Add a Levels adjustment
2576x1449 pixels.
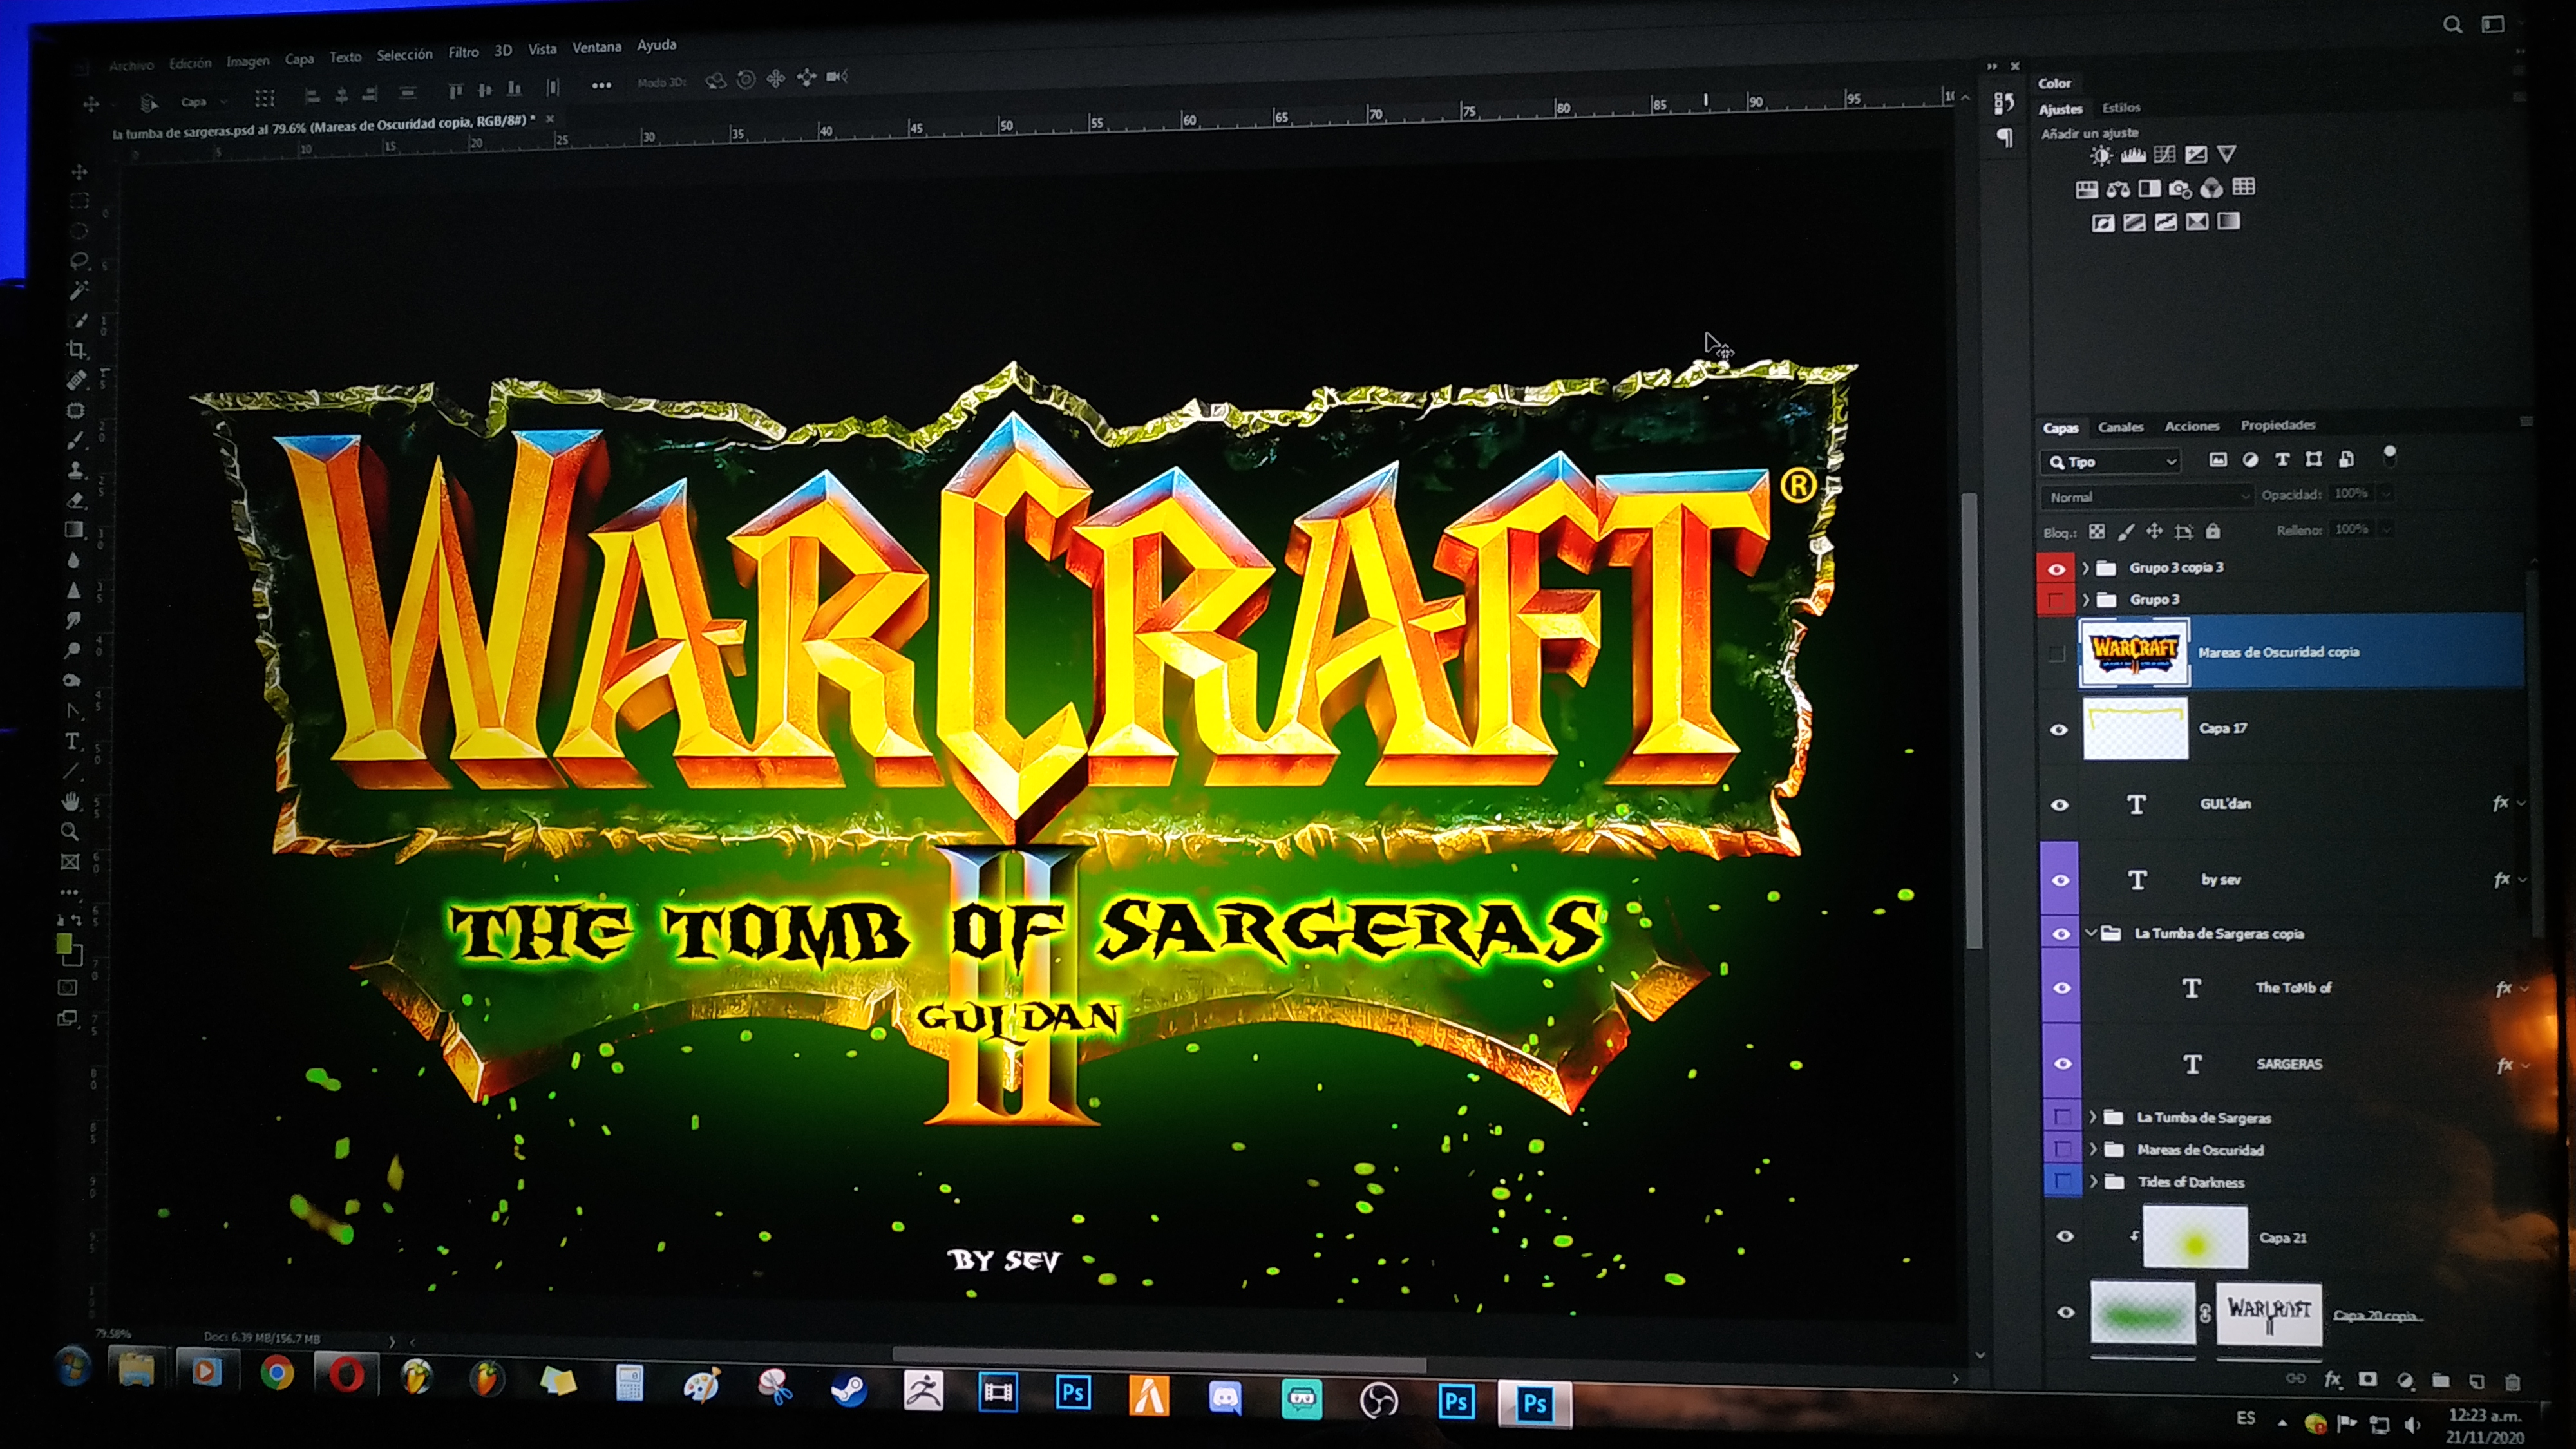tap(2133, 155)
